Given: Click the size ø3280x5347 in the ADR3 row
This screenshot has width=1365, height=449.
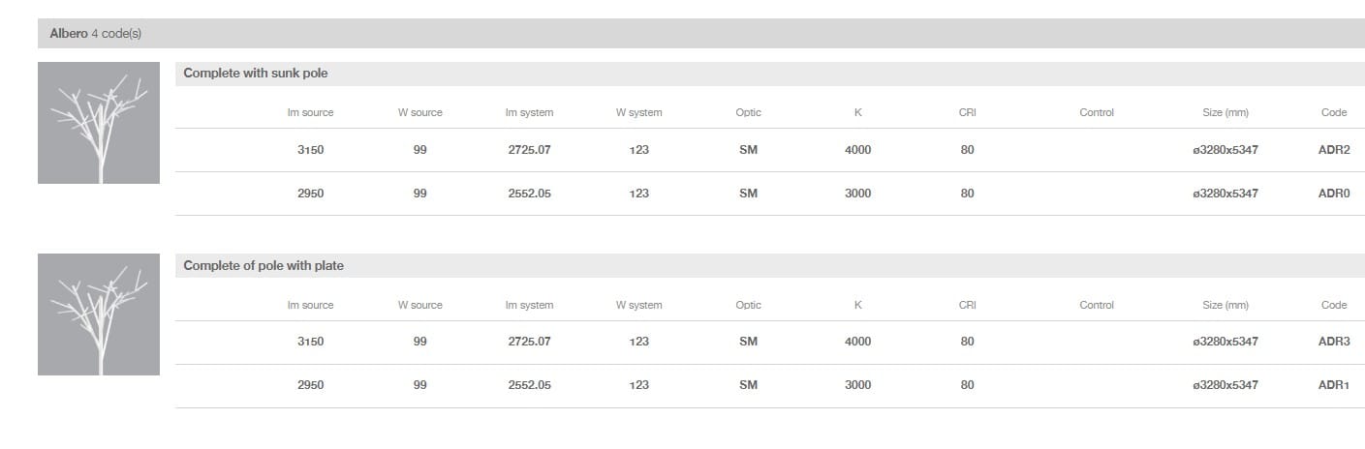Looking at the screenshot, I should click(1225, 342).
